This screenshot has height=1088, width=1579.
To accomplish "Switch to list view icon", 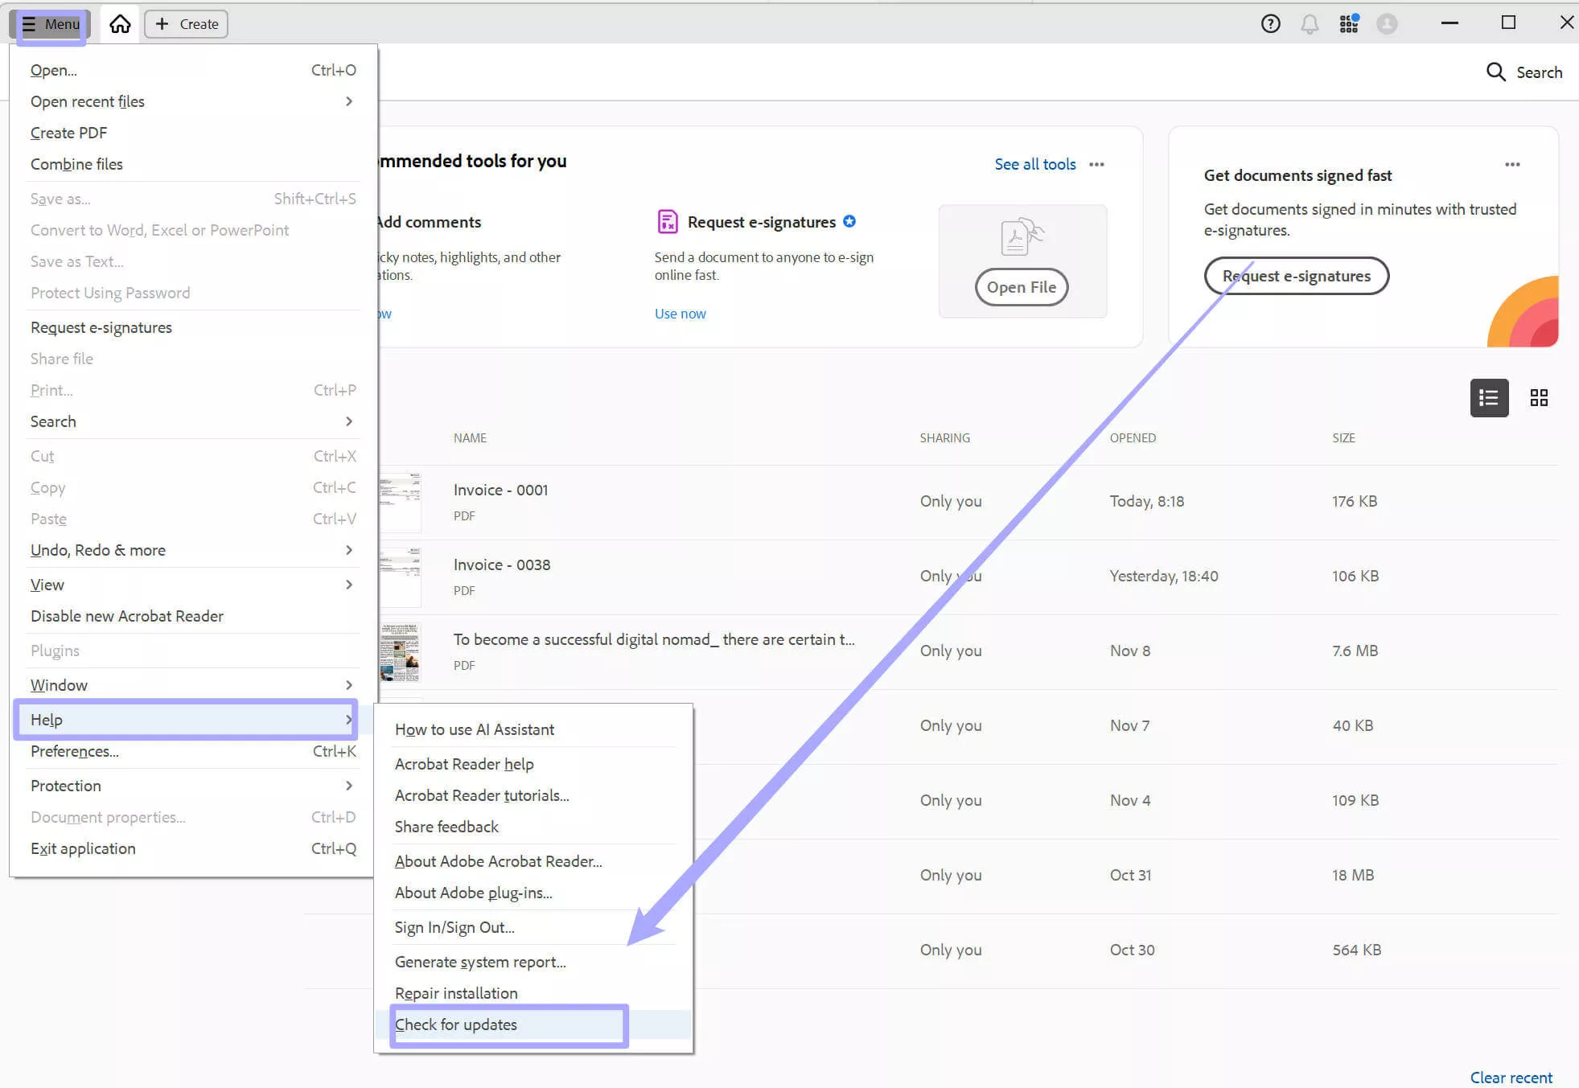I will (1489, 398).
